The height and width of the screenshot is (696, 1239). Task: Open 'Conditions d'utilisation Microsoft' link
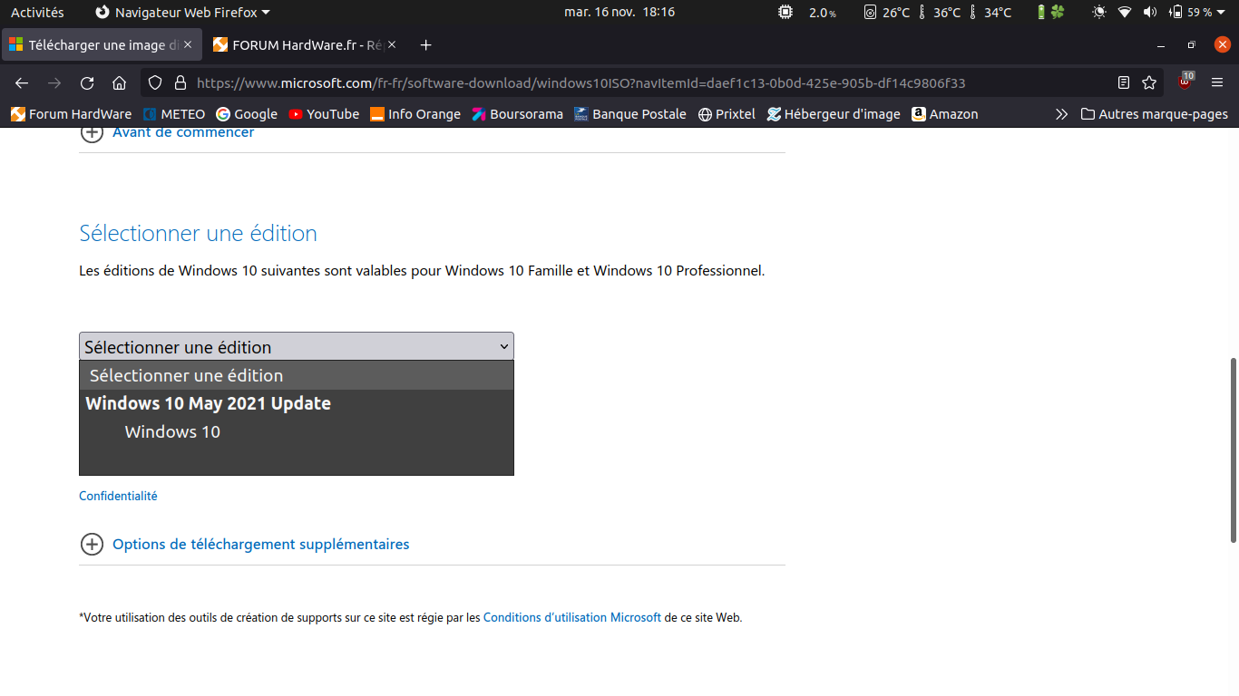pyautogui.click(x=571, y=617)
